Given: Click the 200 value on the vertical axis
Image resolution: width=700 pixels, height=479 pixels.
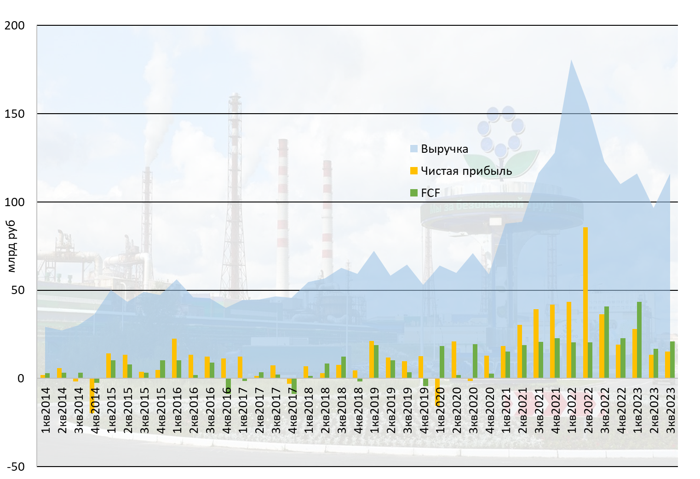Looking at the screenshot, I should tap(15, 26).
